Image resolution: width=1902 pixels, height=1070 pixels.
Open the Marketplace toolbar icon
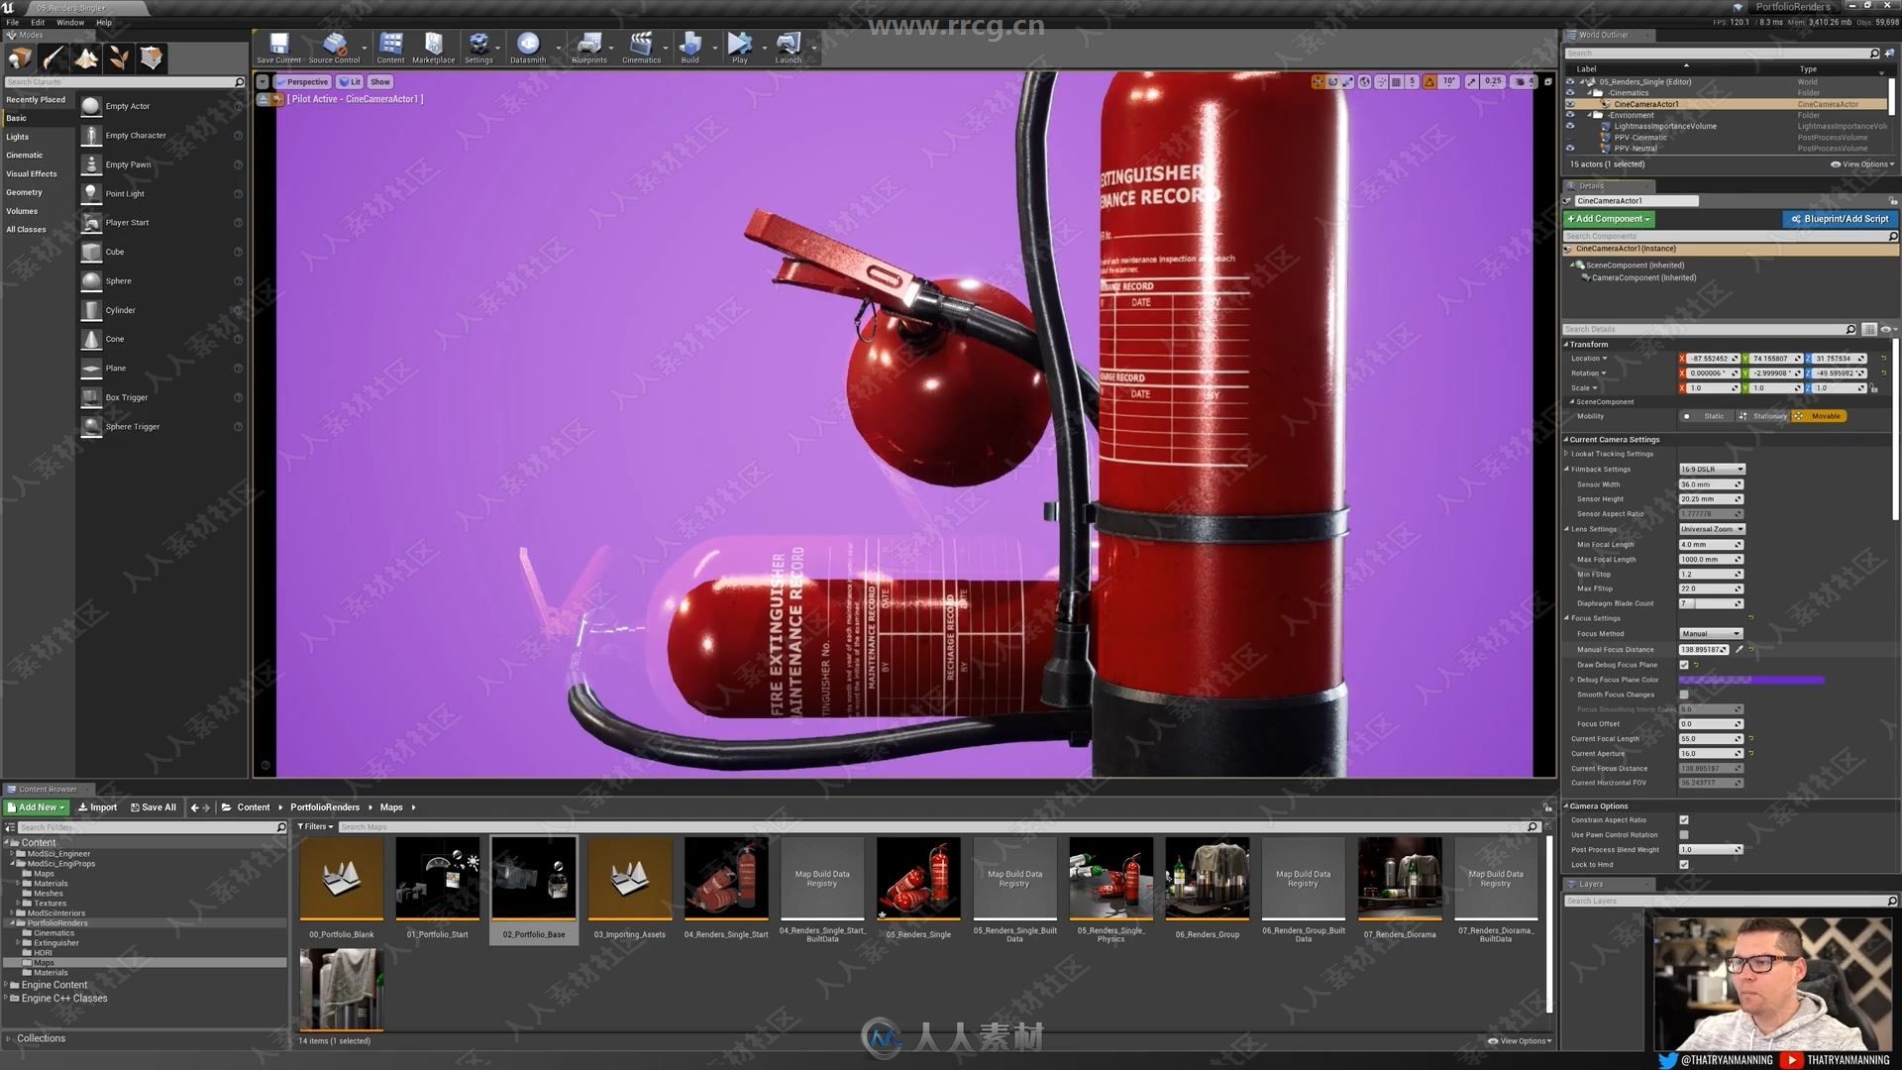[x=433, y=48]
